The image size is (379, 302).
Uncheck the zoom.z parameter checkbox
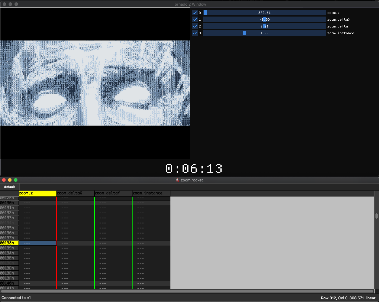[195, 13]
